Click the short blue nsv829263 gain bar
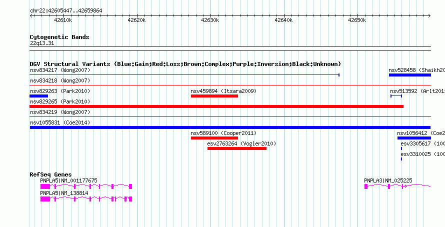445x227 pixels. 39,96
